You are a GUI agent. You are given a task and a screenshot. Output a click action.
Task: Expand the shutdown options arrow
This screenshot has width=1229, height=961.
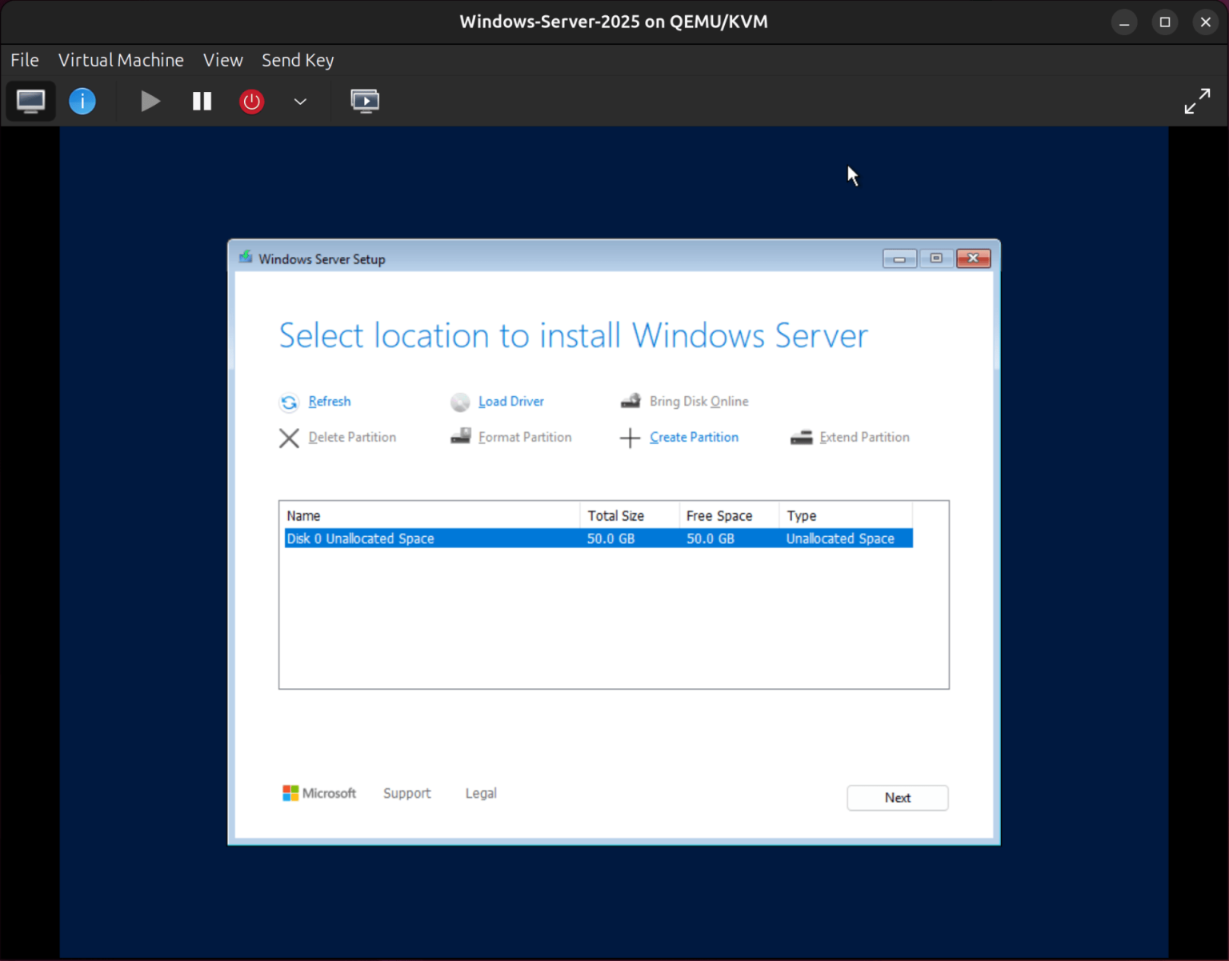(299, 102)
